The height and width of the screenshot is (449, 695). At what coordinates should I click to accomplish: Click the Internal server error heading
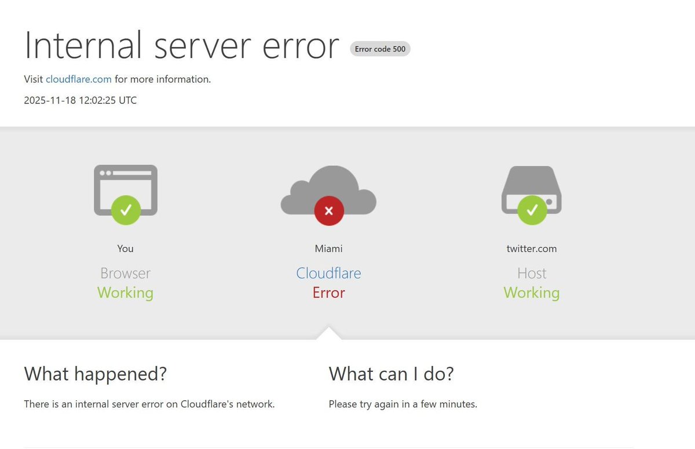click(x=181, y=45)
